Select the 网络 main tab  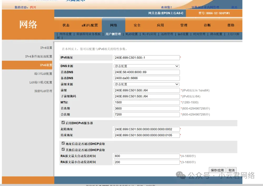click(x=114, y=25)
